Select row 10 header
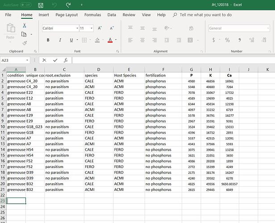This screenshot has width=275, height=223. pos(3,127)
